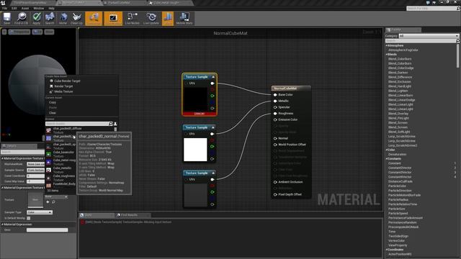Screen dimensions: 461x259
Task: Click the Search toolbar icon
Action: [x=50, y=19]
